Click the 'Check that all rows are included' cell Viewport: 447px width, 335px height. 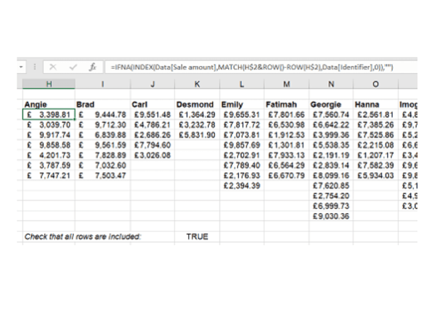point(83,237)
